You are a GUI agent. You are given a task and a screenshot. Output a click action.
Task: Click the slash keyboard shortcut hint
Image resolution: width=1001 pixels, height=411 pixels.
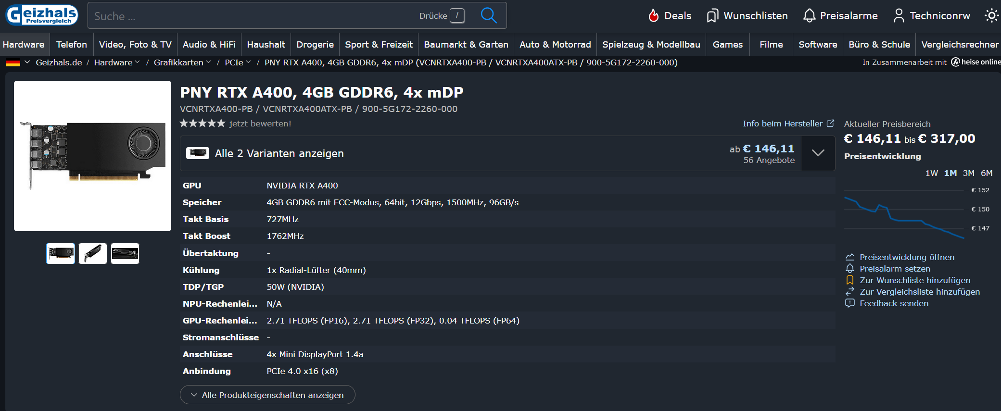coord(457,15)
